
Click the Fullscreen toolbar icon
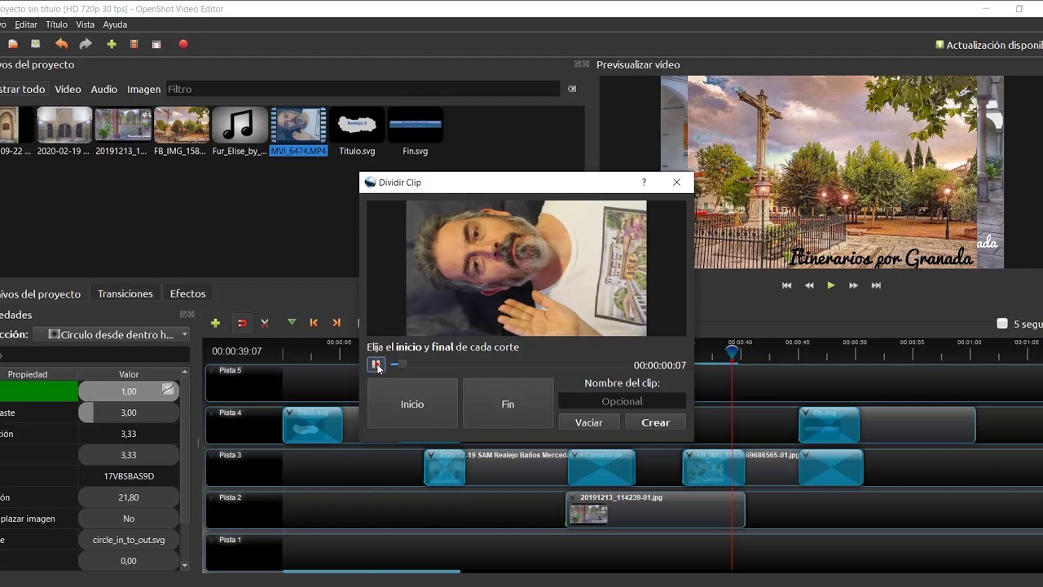[x=156, y=44]
